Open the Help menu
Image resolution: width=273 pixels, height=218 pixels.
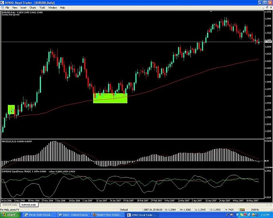point(62,8)
